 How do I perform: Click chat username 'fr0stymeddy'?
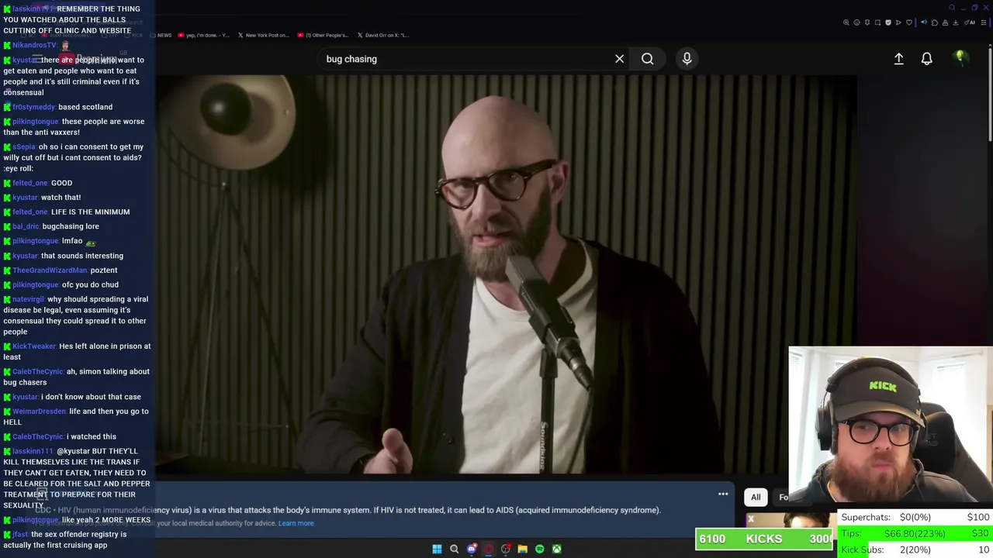click(x=33, y=107)
